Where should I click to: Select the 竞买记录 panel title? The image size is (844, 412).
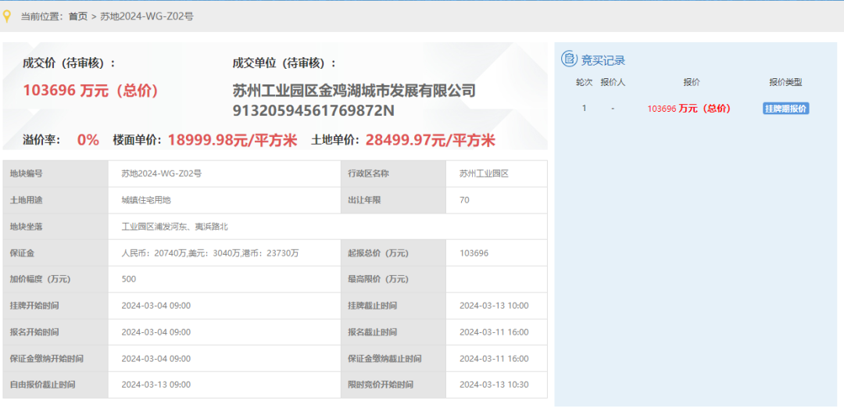pyautogui.click(x=603, y=60)
